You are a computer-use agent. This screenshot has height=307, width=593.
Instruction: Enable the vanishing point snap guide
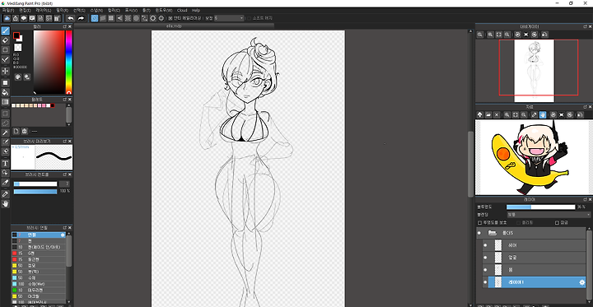[119, 18]
